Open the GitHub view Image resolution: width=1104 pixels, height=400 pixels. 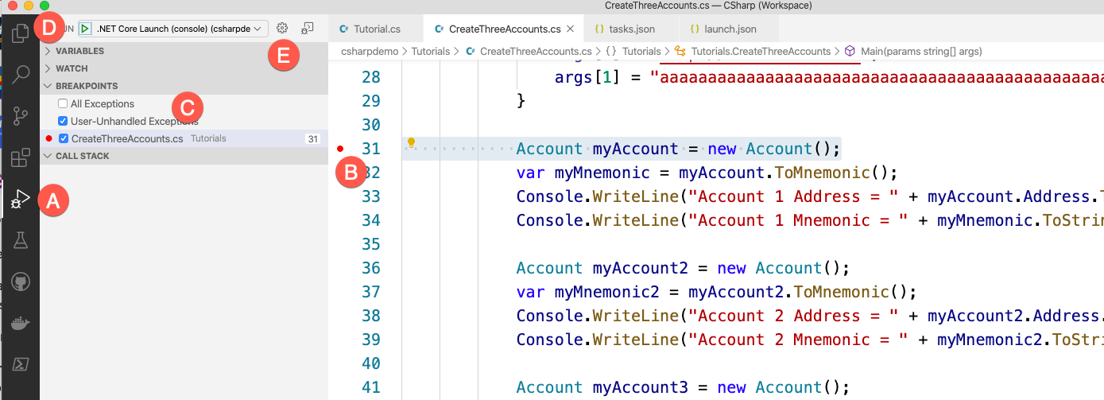click(x=20, y=282)
